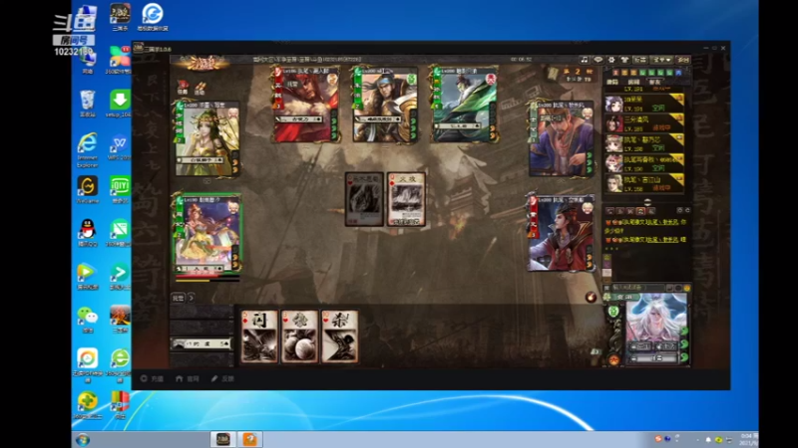798x448 pixels.
Task: Select friend row with purple-haired avatar
Action: (644, 104)
